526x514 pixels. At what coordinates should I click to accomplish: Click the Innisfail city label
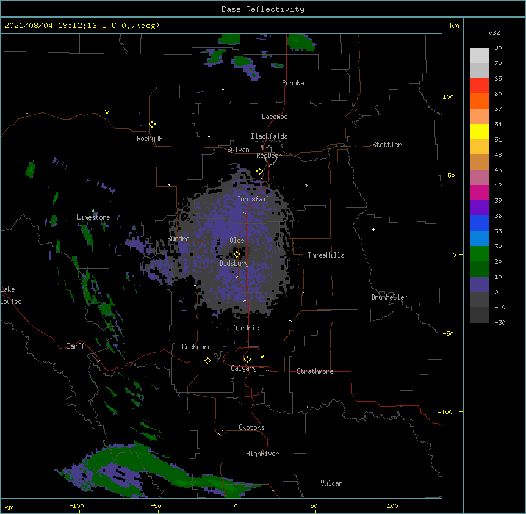pyautogui.click(x=253, y=199)
